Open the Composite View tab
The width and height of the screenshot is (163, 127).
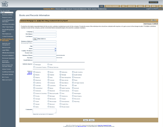click(131, 6)
